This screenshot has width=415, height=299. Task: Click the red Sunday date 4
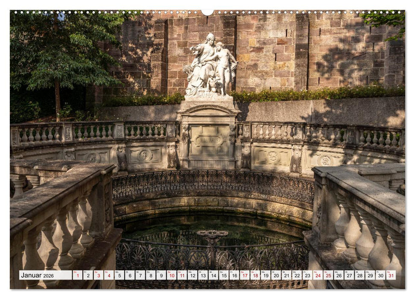[x=109, y=276]
